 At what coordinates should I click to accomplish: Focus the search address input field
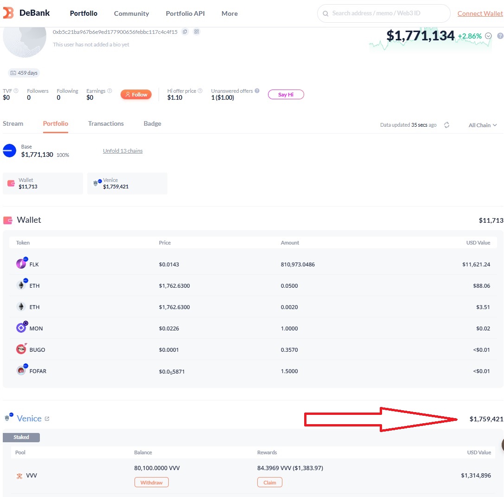pyautogui.click(x=384, y=13)
